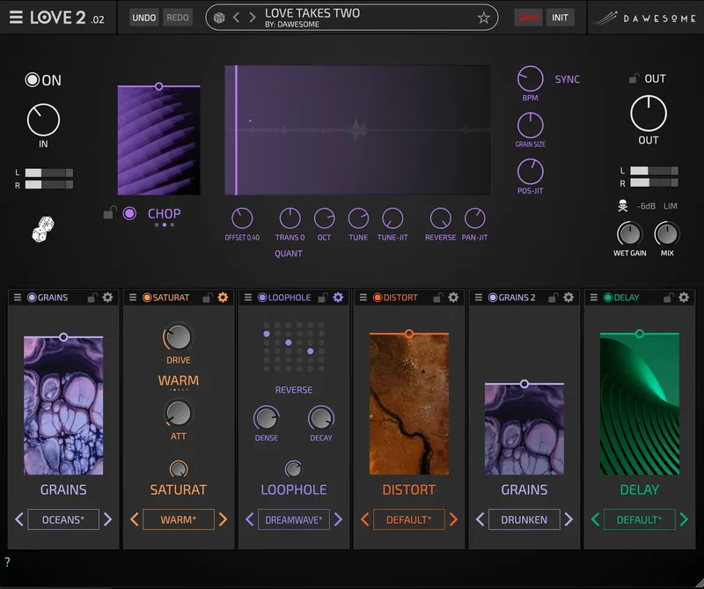Click the REDO button
The image size is (704, 589).
(x=178, y=18)
